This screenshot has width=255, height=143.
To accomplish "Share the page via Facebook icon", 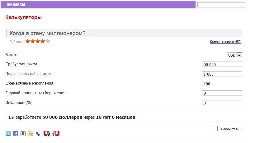I will pos(16,134).
